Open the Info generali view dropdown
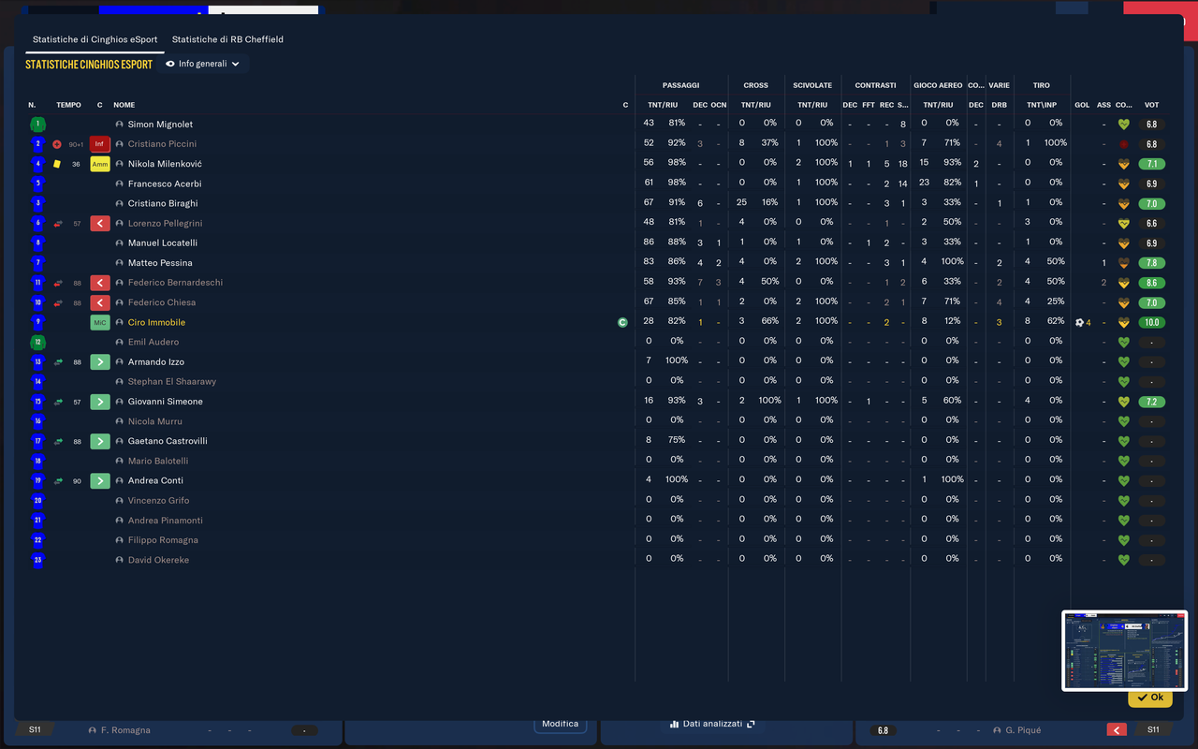Image resolution: width=1198 pixels, height=749 pixels. [x=202, y=64]
